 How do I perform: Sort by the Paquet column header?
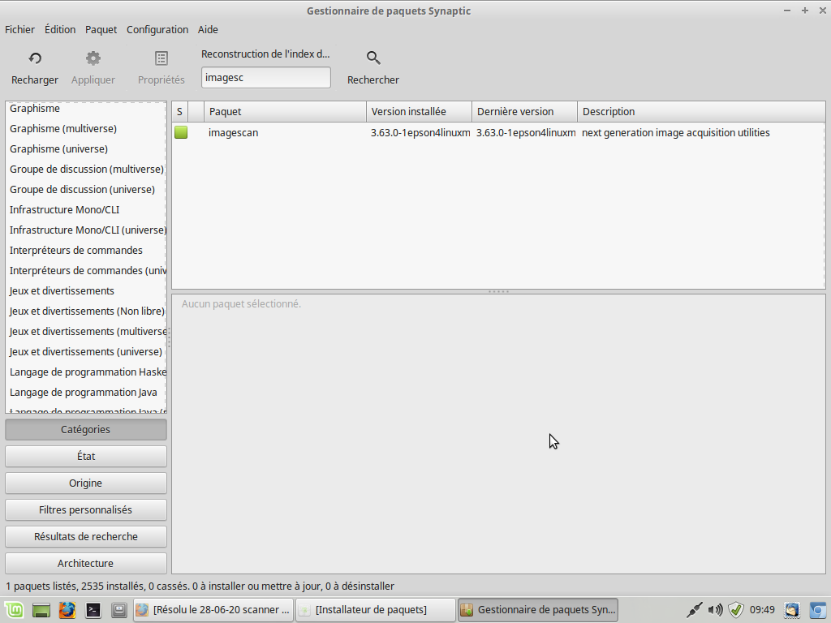pyautogui.click(x=285, y=112)
